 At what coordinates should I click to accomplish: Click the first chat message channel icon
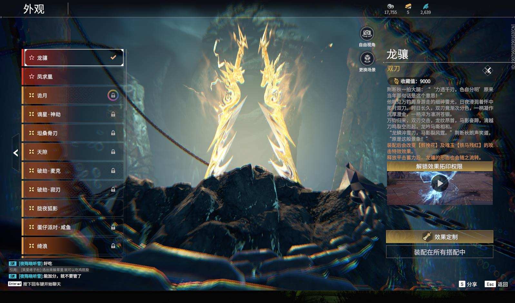(13, 264)
